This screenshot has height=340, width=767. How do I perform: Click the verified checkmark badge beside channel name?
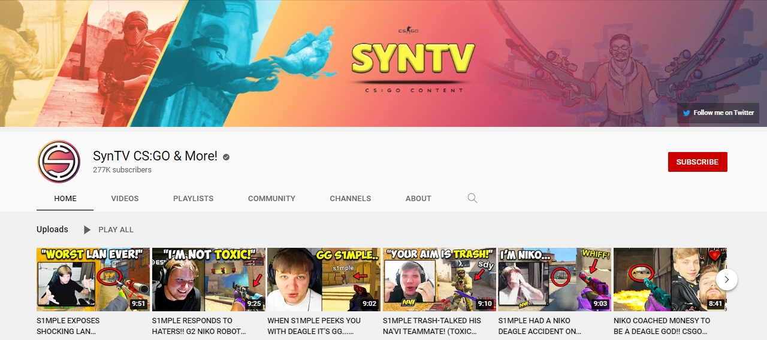227,157
